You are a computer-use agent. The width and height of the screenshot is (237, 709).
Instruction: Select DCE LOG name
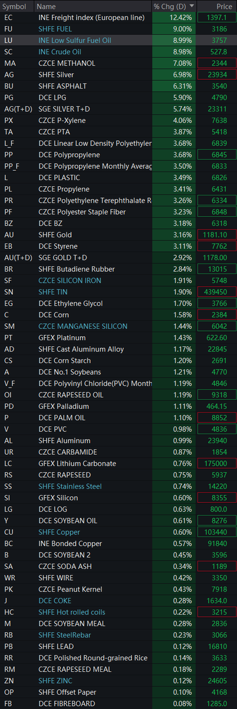[x=54, y=509]
